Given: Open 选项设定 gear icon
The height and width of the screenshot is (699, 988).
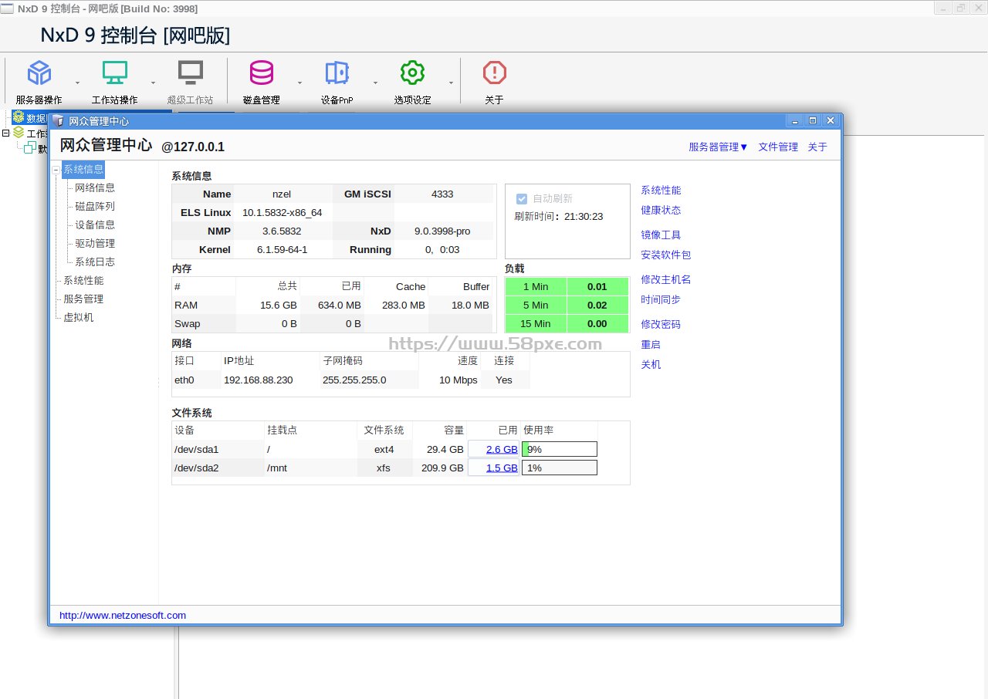Looking at the screenshot, I should click(413, 73).
